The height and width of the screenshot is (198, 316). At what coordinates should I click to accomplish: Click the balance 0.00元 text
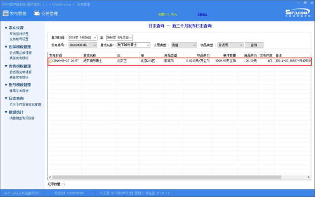[168, 14]
